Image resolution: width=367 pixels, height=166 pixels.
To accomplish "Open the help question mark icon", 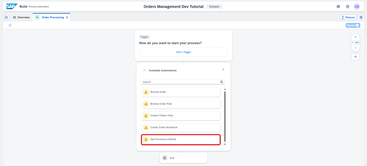I will [x=348, y=7].
